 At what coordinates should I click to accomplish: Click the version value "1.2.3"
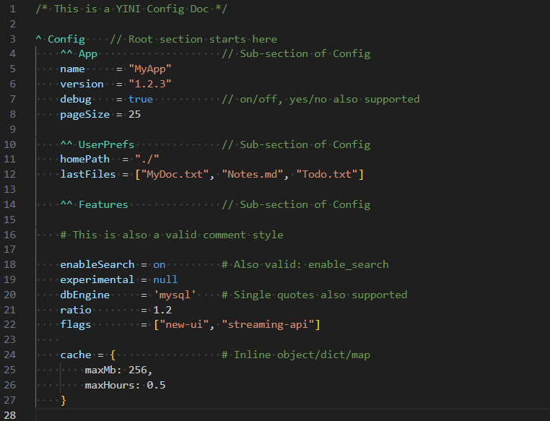click(150, 84)
